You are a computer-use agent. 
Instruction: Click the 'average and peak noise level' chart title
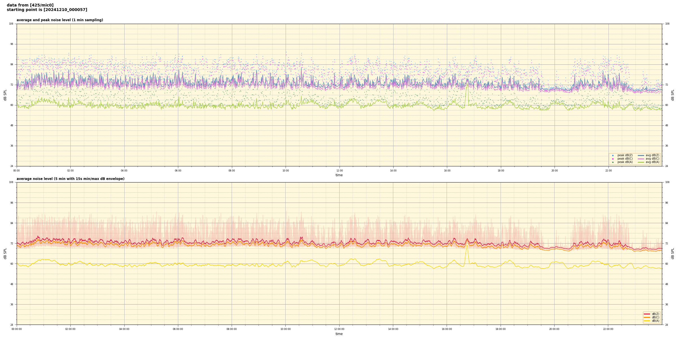tap(60, 20)
